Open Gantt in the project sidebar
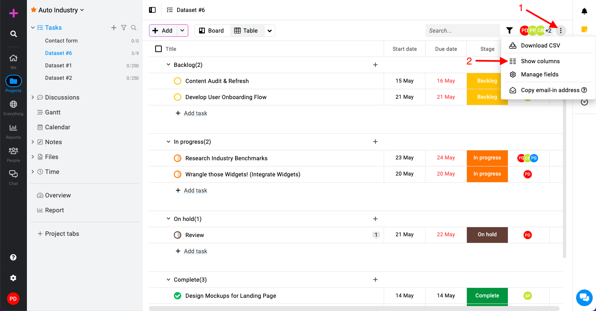The width and height of the screenshot is (596, 311). (53, 112)
